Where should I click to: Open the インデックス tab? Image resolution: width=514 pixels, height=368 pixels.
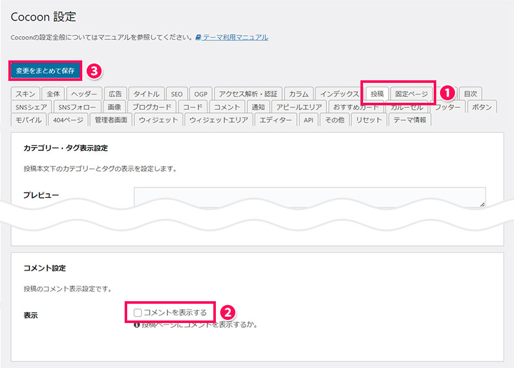click(x=340, y=94)
